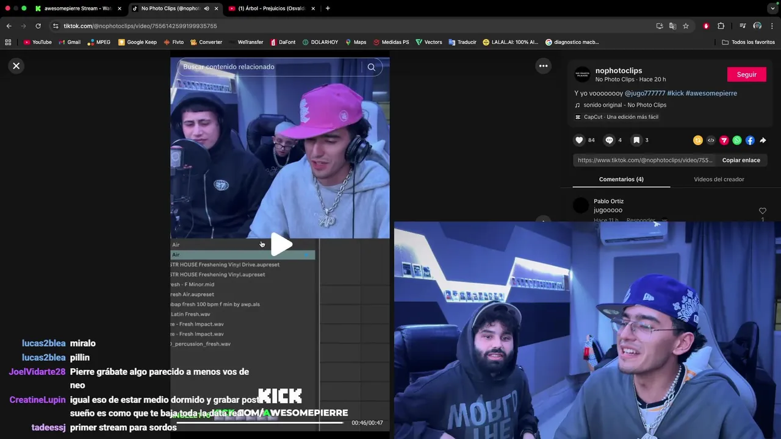Viewport: 781px width, 439px height.
Task: Open the DOLARHOY bookmark
Action: pyautogui.click(x=320, y=42)
